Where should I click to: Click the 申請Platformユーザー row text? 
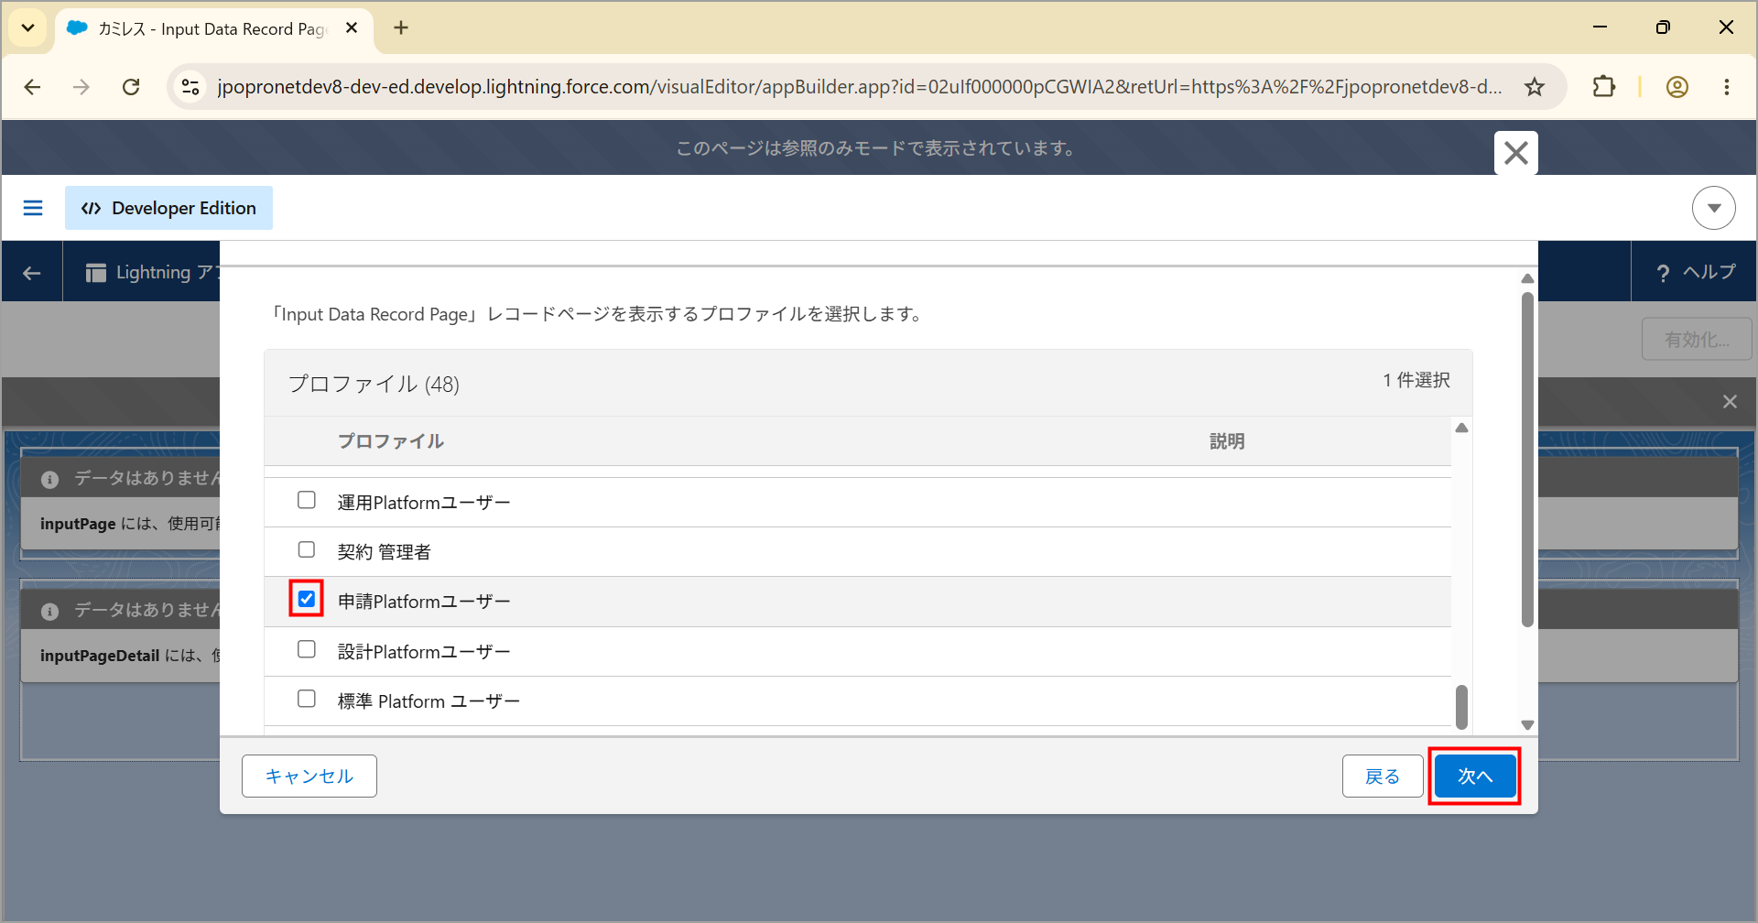pos(424,602)
